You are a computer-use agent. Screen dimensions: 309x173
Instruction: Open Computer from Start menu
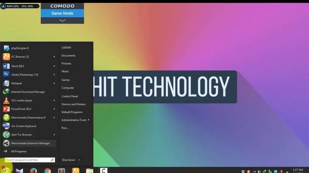(x=68, y=87)
